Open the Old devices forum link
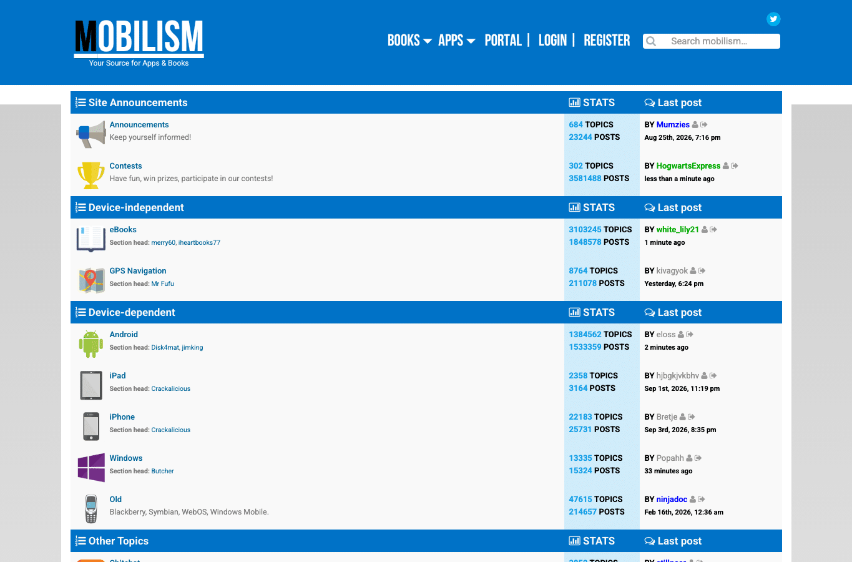 click(115, 500)
